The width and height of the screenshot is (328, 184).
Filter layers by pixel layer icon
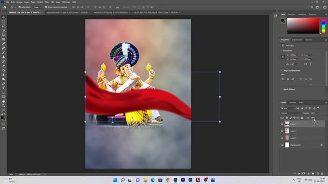(x=298, y=108)
